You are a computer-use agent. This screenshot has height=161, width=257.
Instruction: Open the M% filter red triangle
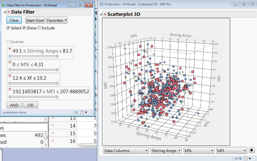tap(10, 62)
